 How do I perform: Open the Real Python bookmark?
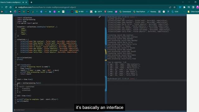coord(139,12)
